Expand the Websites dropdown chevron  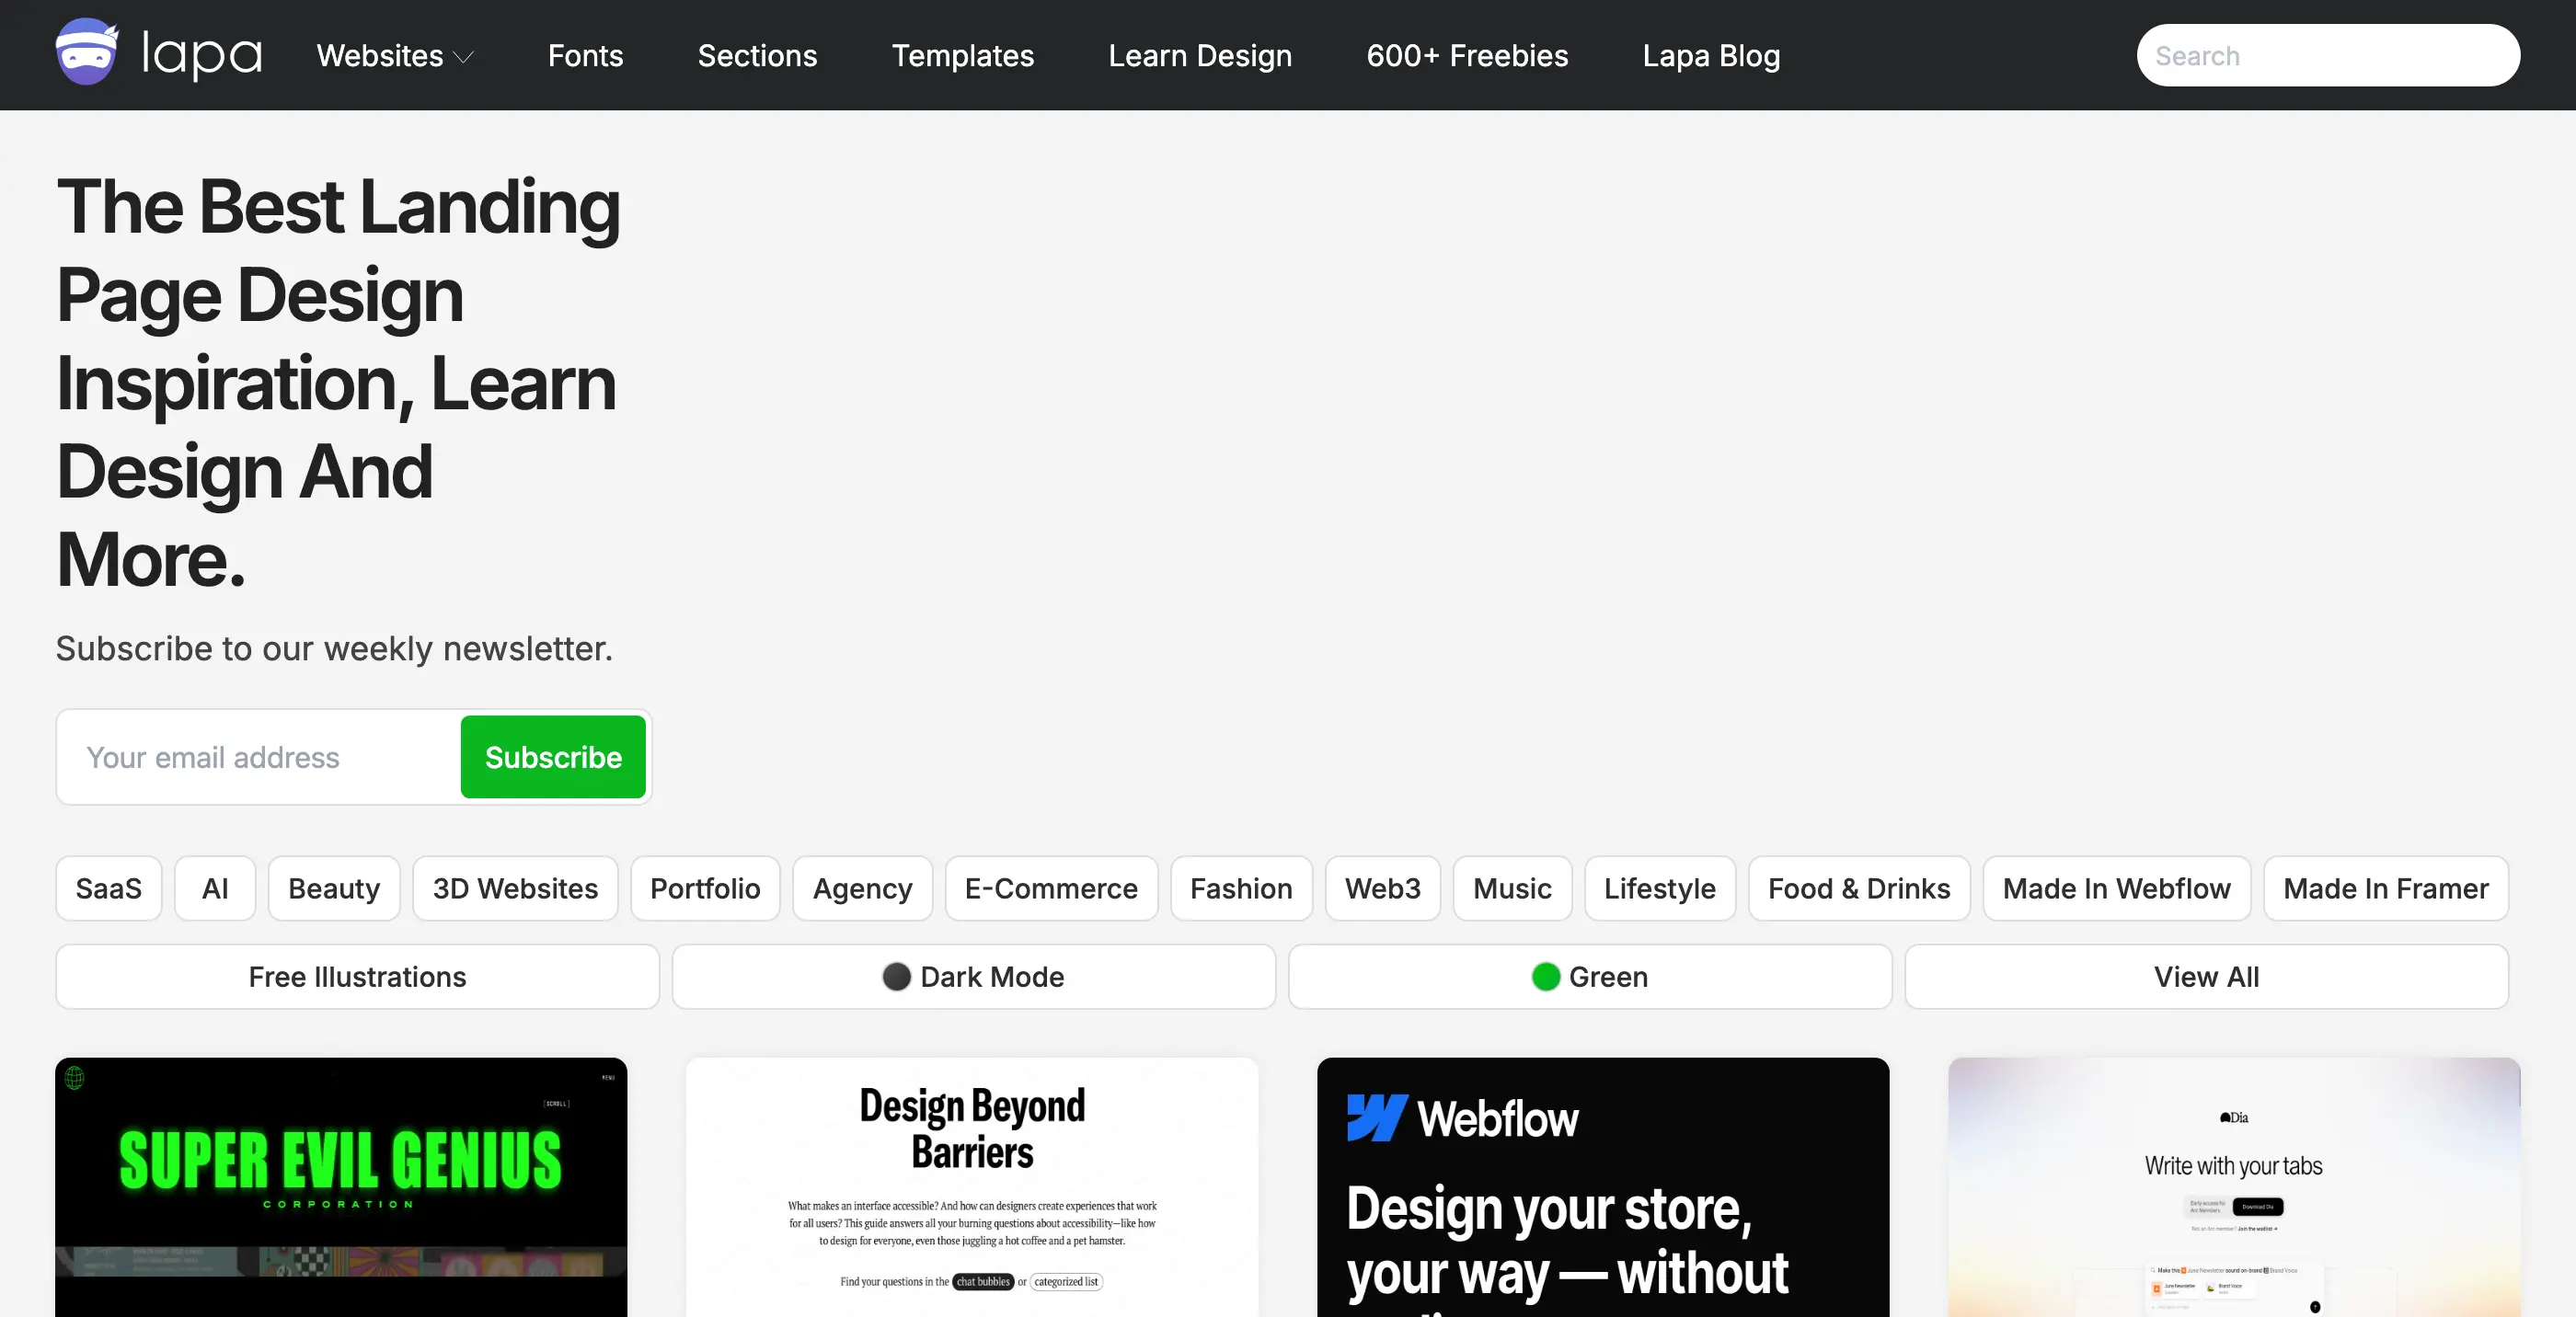pos(463,57)
